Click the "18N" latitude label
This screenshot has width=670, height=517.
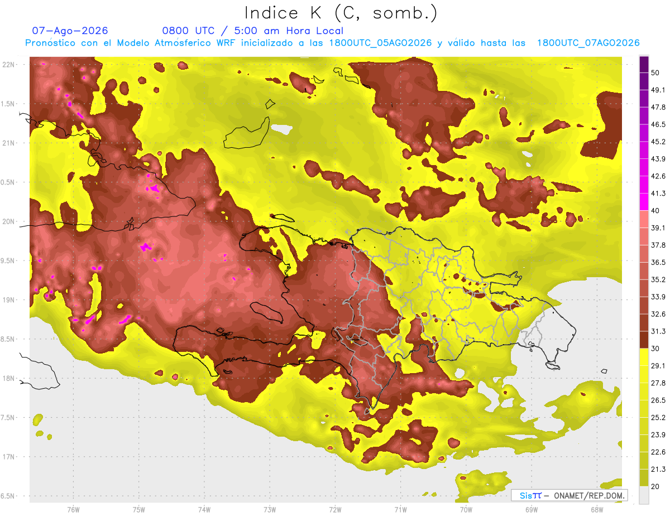[x=8, y=379]
